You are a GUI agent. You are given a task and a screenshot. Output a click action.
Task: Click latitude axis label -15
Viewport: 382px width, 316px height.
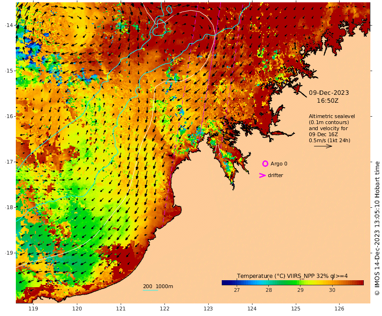point(9,71)
